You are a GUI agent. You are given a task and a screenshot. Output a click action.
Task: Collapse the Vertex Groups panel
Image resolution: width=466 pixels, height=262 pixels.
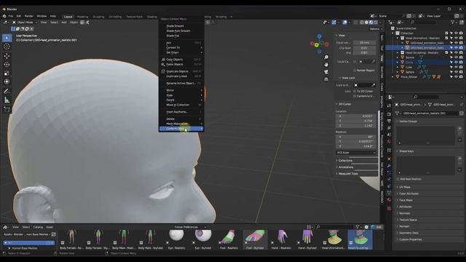coord(408,122)
